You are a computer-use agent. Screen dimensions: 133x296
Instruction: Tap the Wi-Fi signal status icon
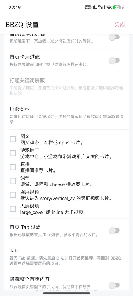point(109,8)
